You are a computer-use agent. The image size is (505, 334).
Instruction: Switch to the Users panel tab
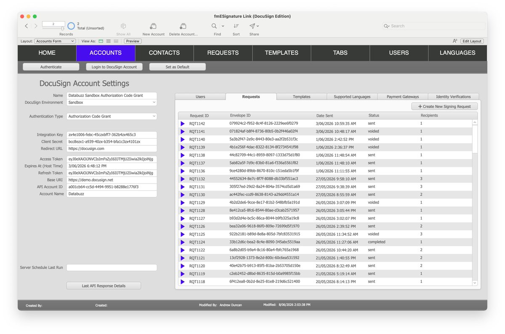(x=200, y=97)
